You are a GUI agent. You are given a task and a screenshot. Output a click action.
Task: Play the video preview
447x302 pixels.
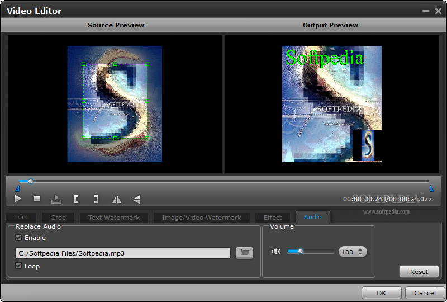click(x=18, y=199)
